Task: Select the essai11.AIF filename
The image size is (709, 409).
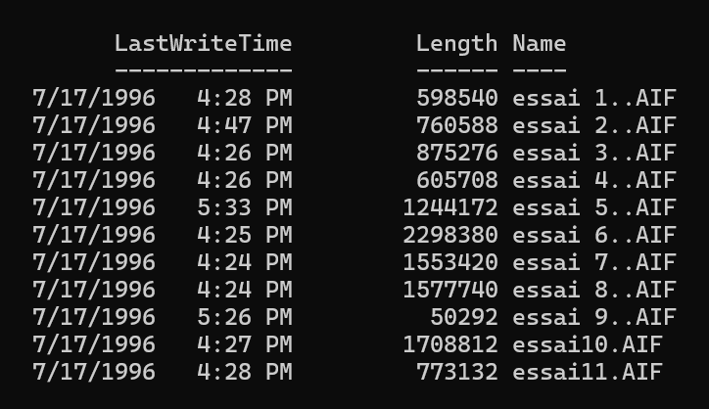Action: pos(587,372)
